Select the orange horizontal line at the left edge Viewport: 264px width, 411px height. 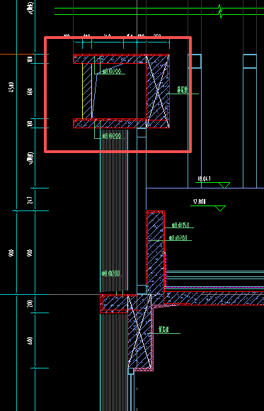[x=17, y=55]
